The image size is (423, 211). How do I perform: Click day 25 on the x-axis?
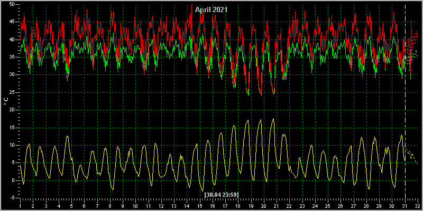[x=328, y=205]
